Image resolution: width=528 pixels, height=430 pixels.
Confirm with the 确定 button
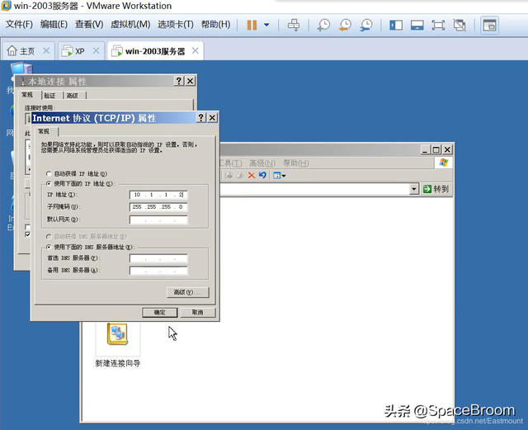pyautogui.click(x=159, y=313)
